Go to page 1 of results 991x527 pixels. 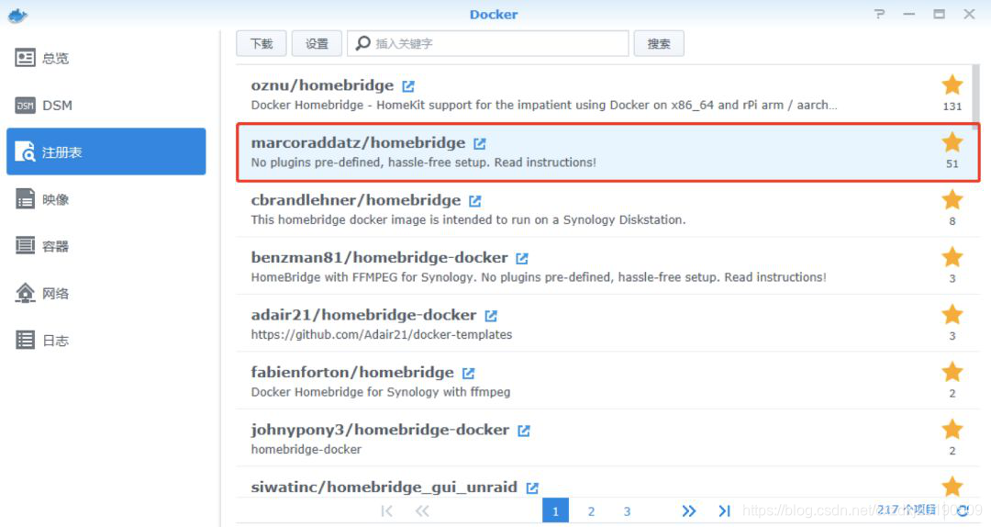(x=555, y=511)
